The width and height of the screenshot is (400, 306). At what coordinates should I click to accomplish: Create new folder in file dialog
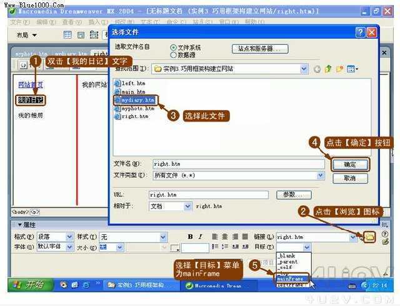point(339,69)
